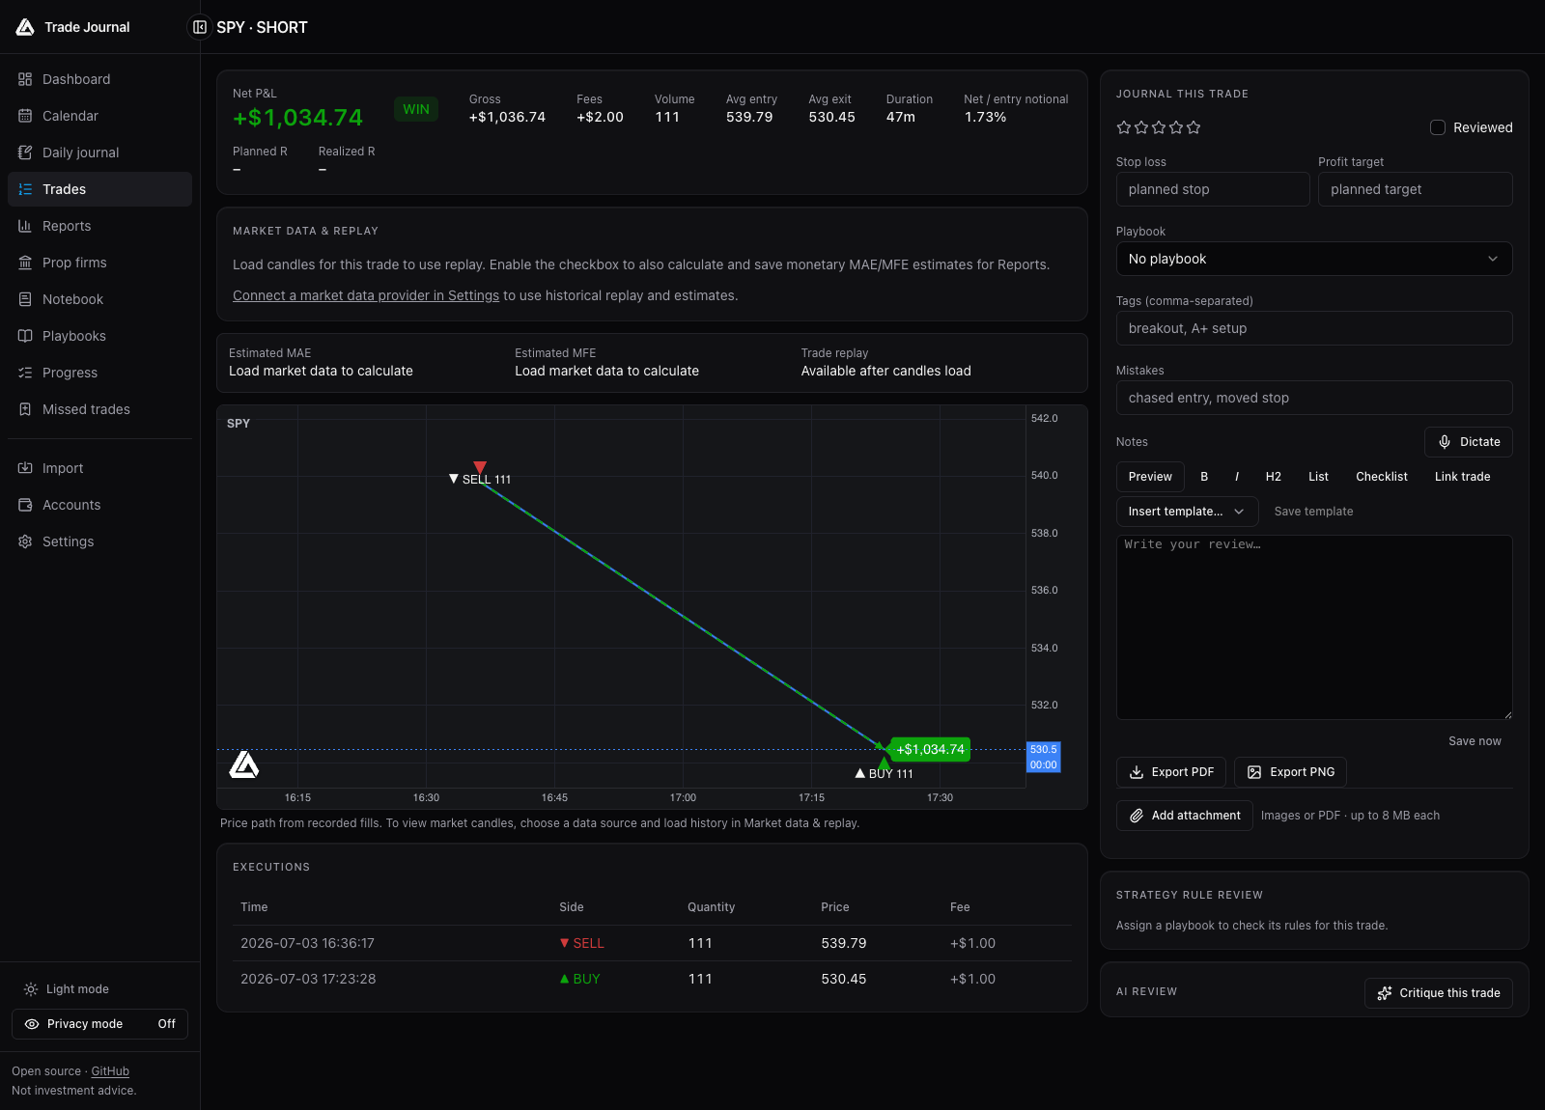Open the Notebook page

[99, 299]
